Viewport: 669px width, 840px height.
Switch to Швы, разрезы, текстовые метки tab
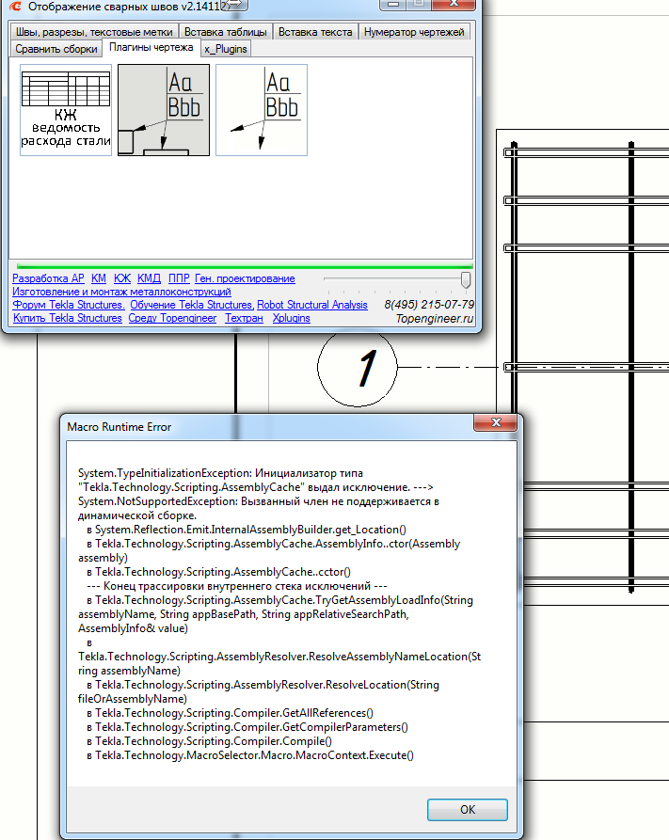[94, 32]
